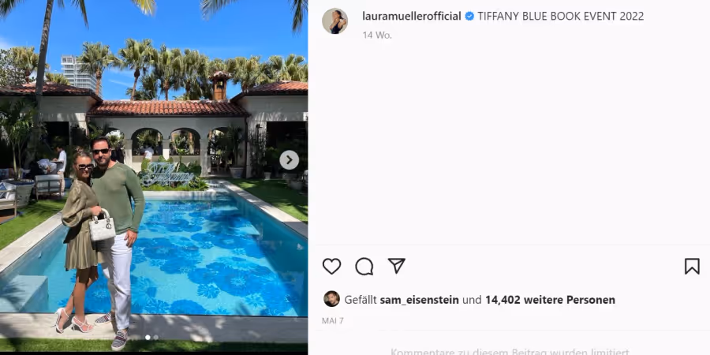Share the post using the paper plane icon
Screen dimensions: 710x355
coord(396,267)
